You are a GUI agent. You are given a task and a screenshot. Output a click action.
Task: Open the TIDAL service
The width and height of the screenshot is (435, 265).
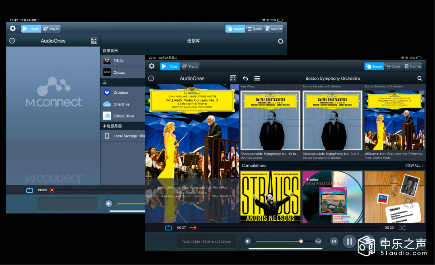pyautogui.click(x=122, y=60)
